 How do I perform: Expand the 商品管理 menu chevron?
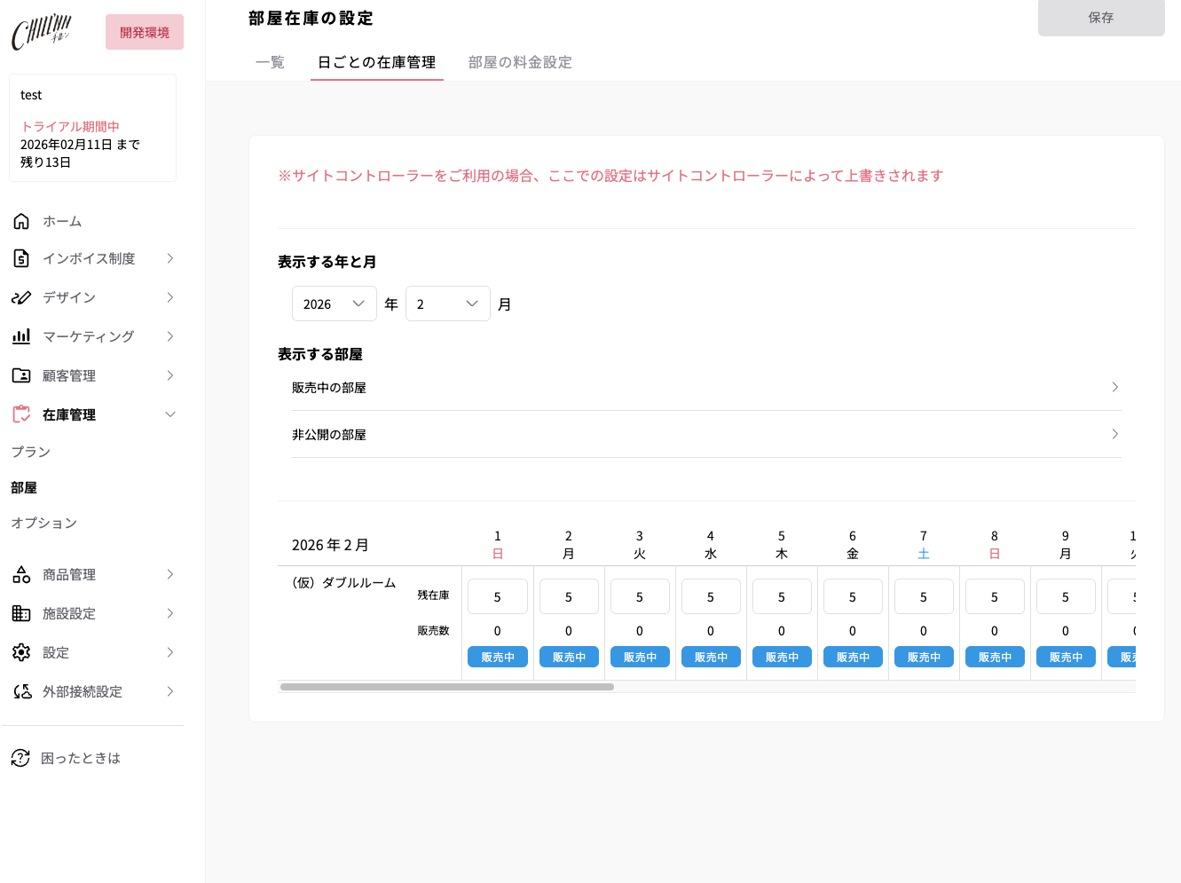pyautogui.click(x=170, y=574)
